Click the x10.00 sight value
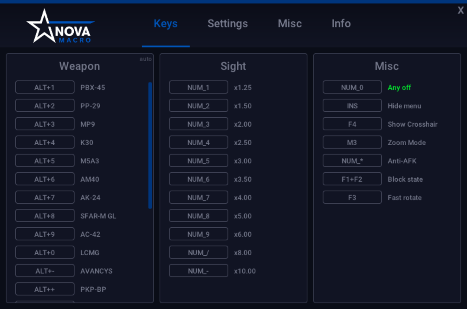 click(x=245, y=271)
